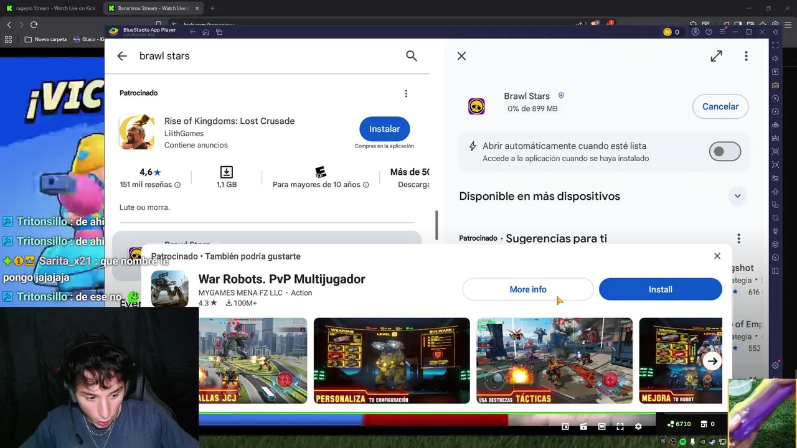
Task: Show next War Robots screenshots with arrow
Action: tap(712, 361)
